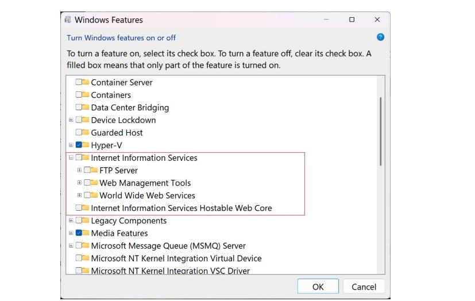
Task: Click the Media Features folder icon
Action: (x=86, y=233)
